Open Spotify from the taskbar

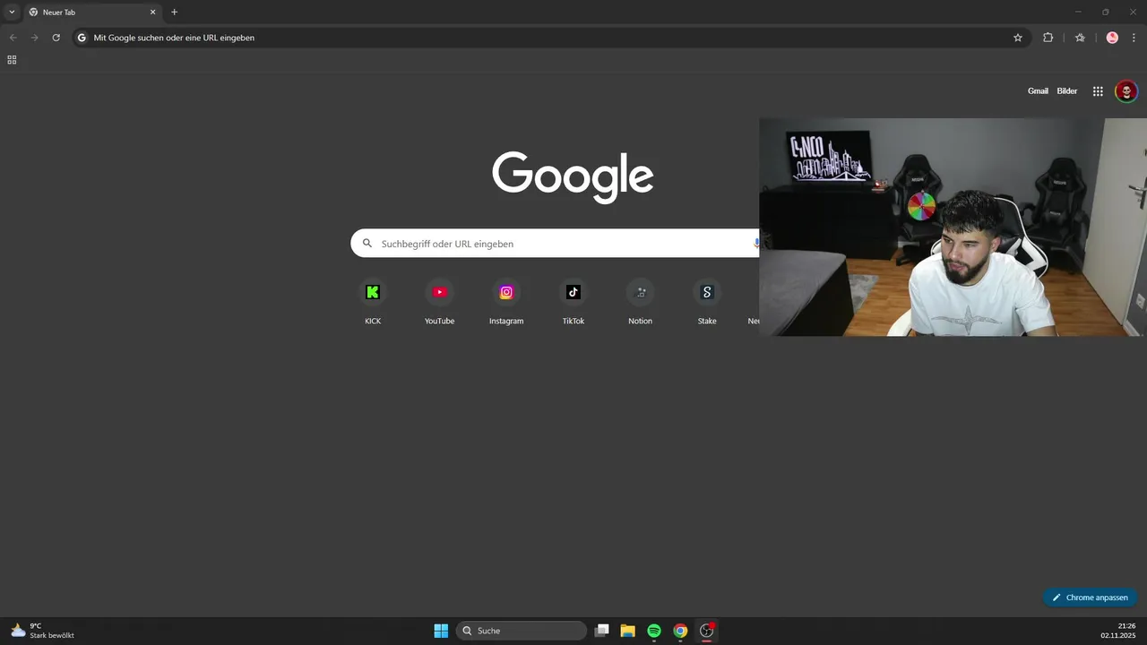[654, 631]
